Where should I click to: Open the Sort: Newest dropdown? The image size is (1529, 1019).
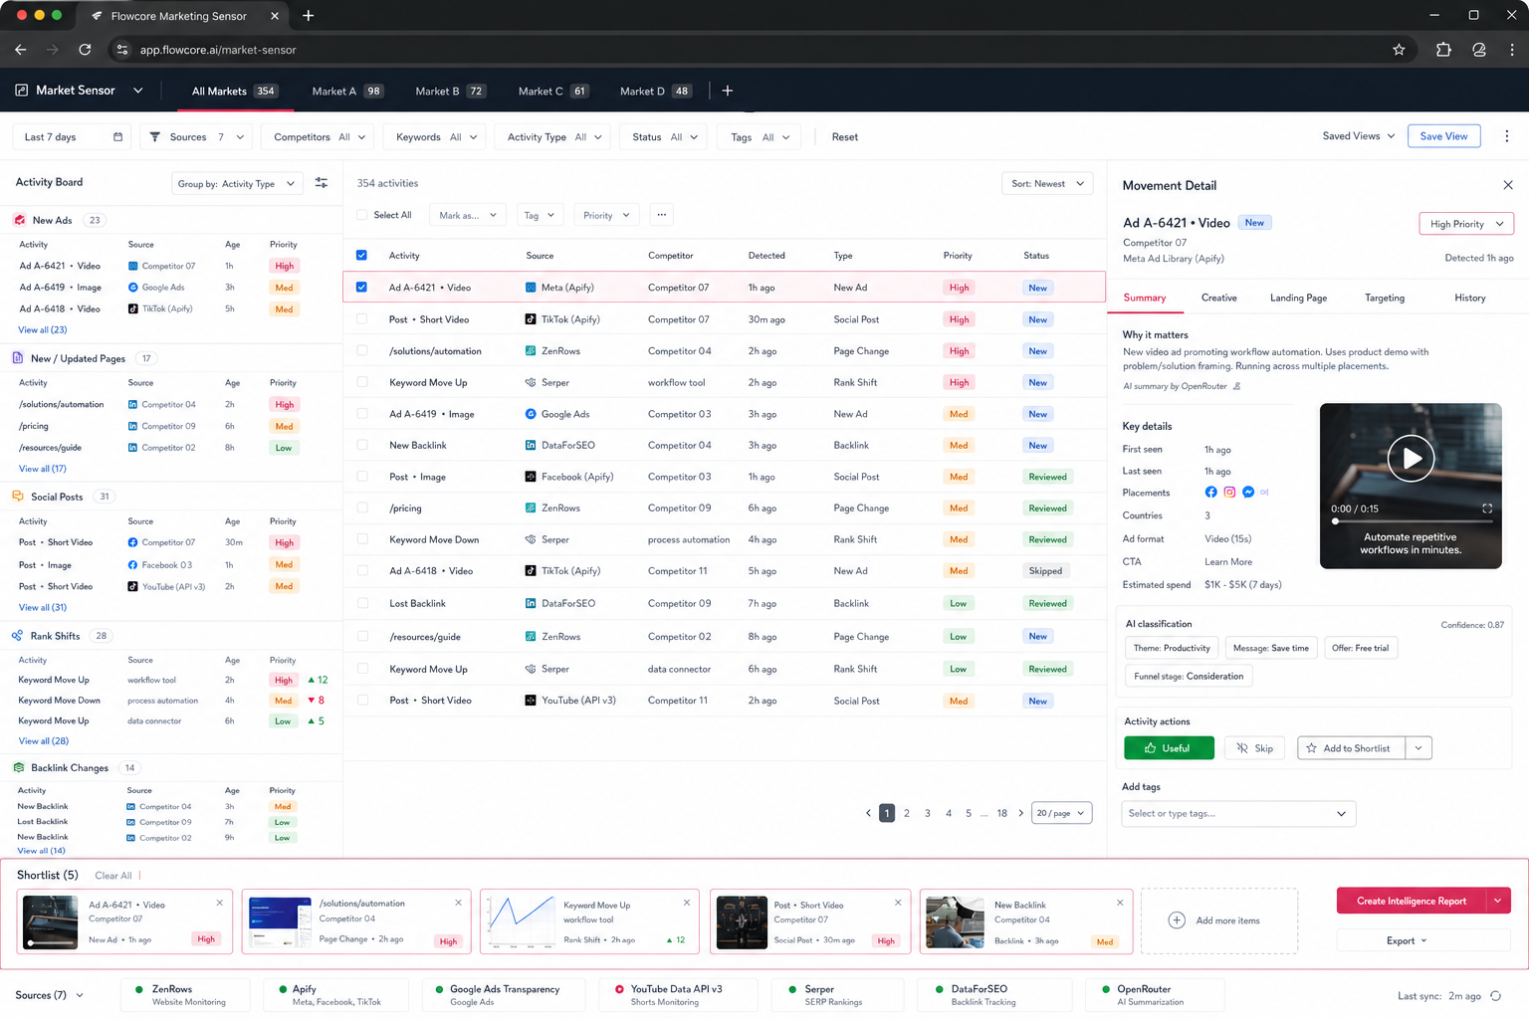(x=1047, y=184)
